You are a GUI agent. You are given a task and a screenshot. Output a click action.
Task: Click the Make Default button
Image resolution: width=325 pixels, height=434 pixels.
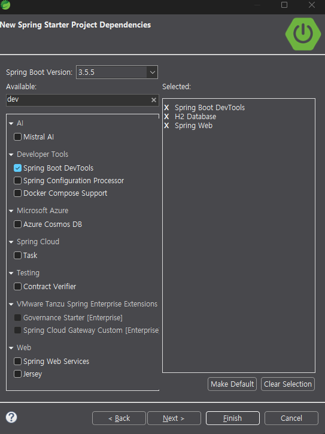point(232,384)
